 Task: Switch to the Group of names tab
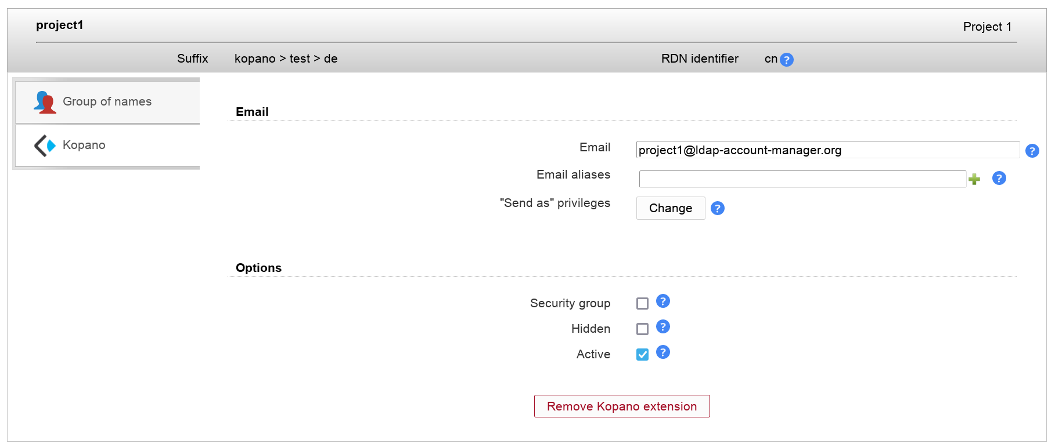tap(107, 102)
